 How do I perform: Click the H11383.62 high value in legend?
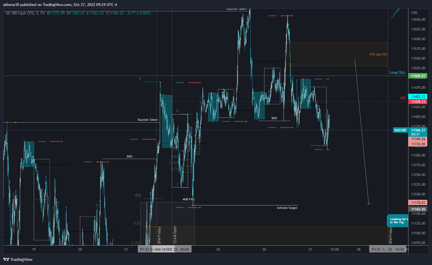tap(76, 13)
